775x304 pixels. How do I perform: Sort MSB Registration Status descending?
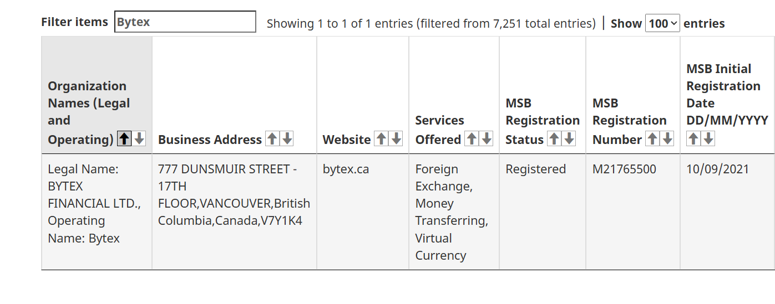click(569, 139)
